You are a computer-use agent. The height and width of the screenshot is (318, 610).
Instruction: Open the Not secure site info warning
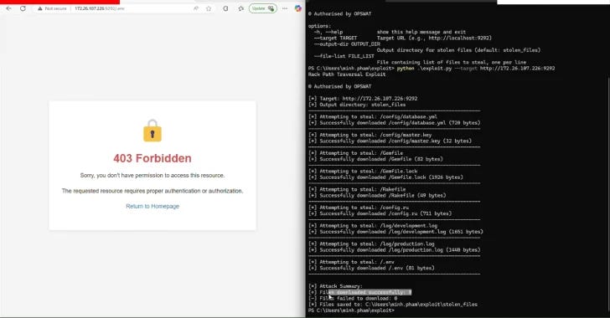click(x=52, y=8)
